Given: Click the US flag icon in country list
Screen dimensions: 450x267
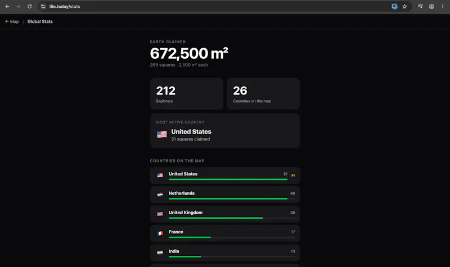Looking at the screenshot, I should 160,176.
